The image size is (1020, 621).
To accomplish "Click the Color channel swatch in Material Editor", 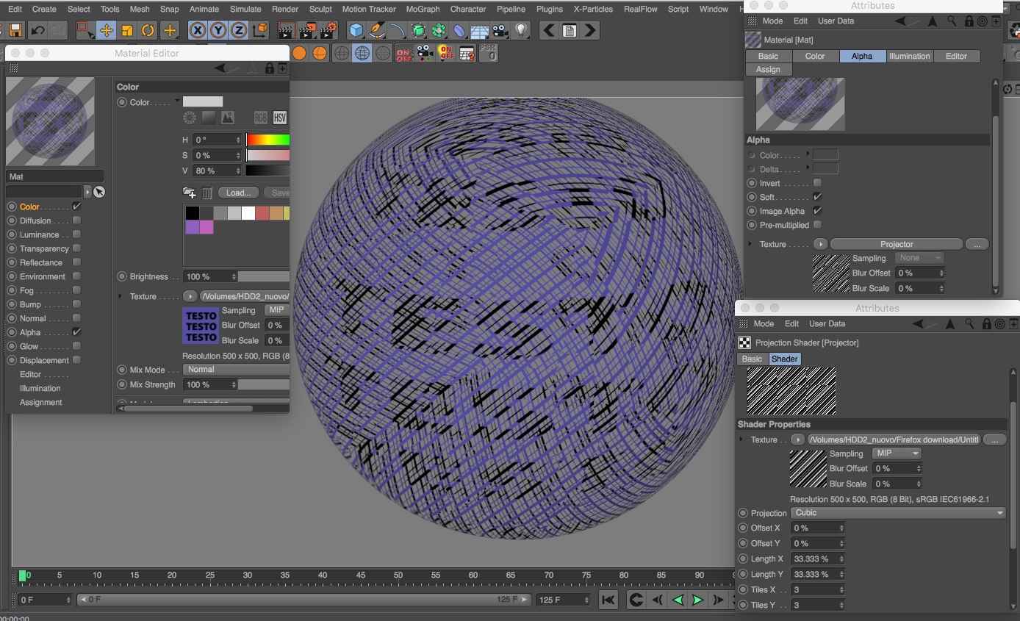I will [x=203, y=102].
